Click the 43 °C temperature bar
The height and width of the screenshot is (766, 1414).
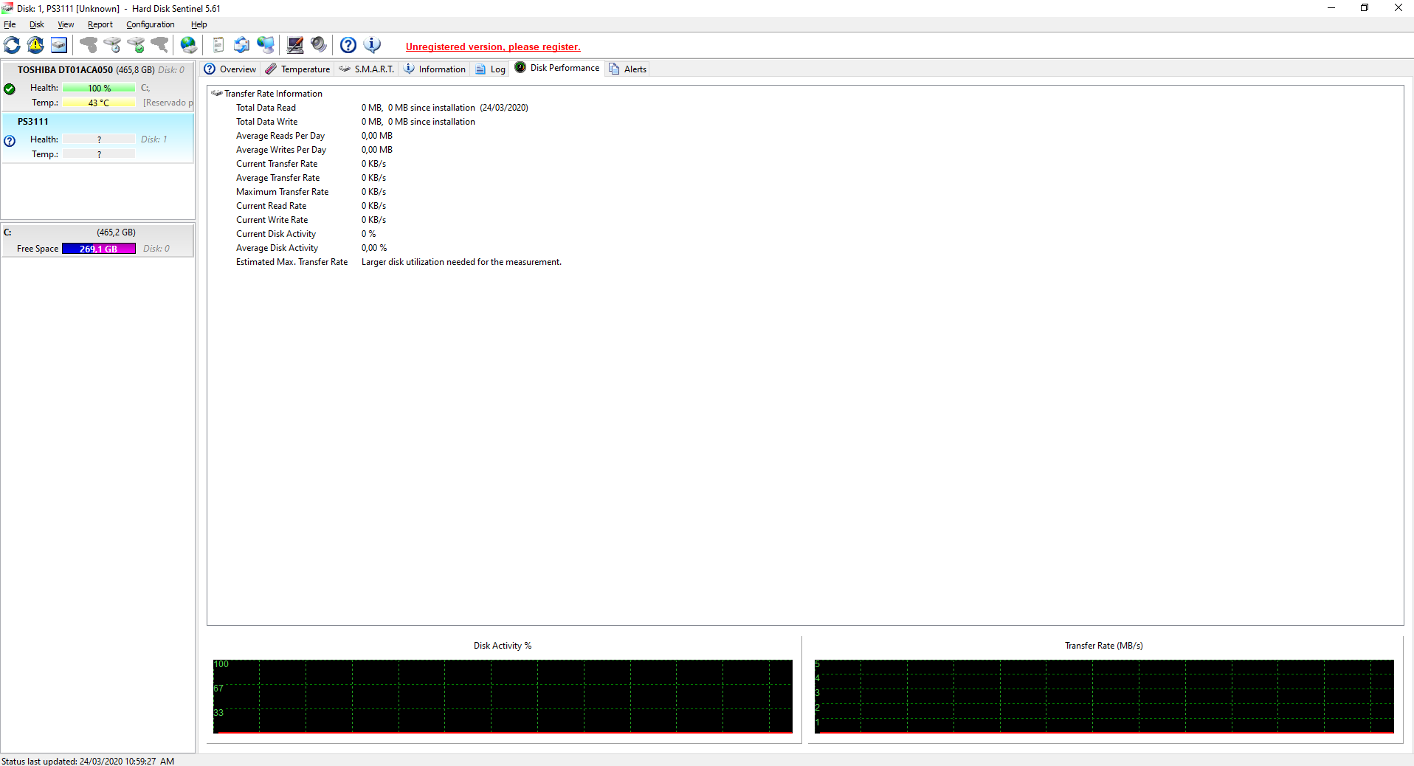99,103
